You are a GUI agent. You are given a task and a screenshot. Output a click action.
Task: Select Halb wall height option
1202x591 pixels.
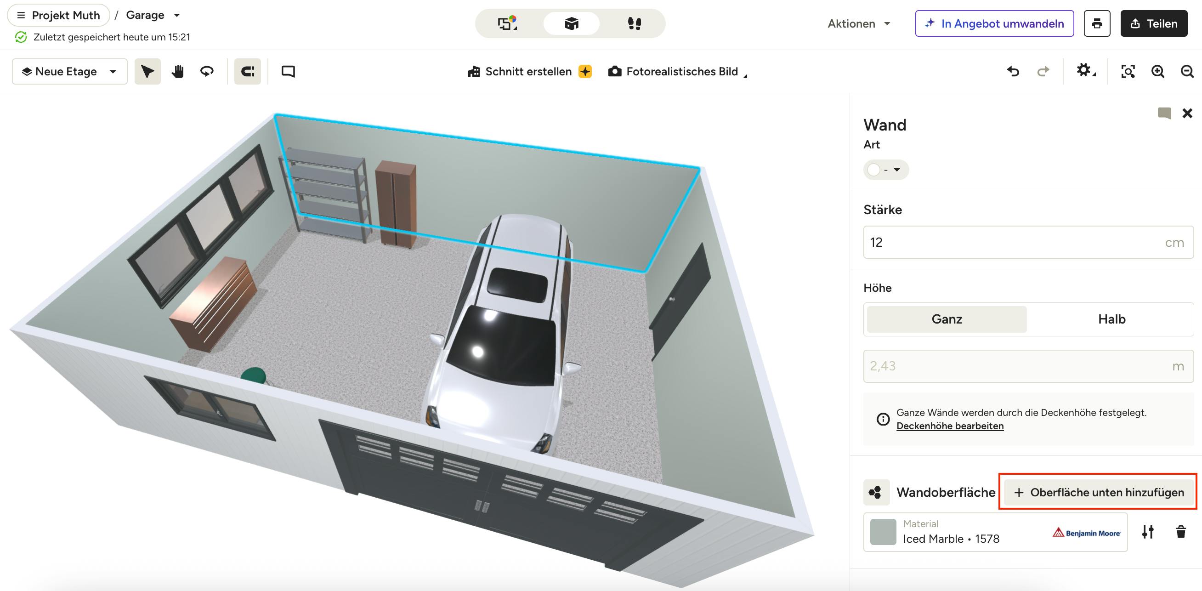(1111, 319)
